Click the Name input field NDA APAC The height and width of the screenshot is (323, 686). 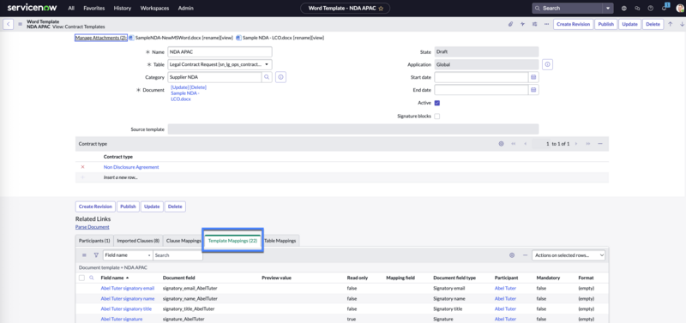coord(220,52)
